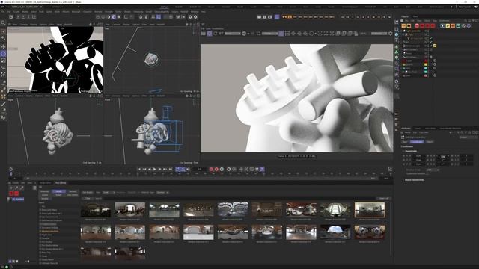The width and height of the screenshot is (479, 269).
Task: Toggle enable checkmark on the first checked object
Action: click(431, 38)
